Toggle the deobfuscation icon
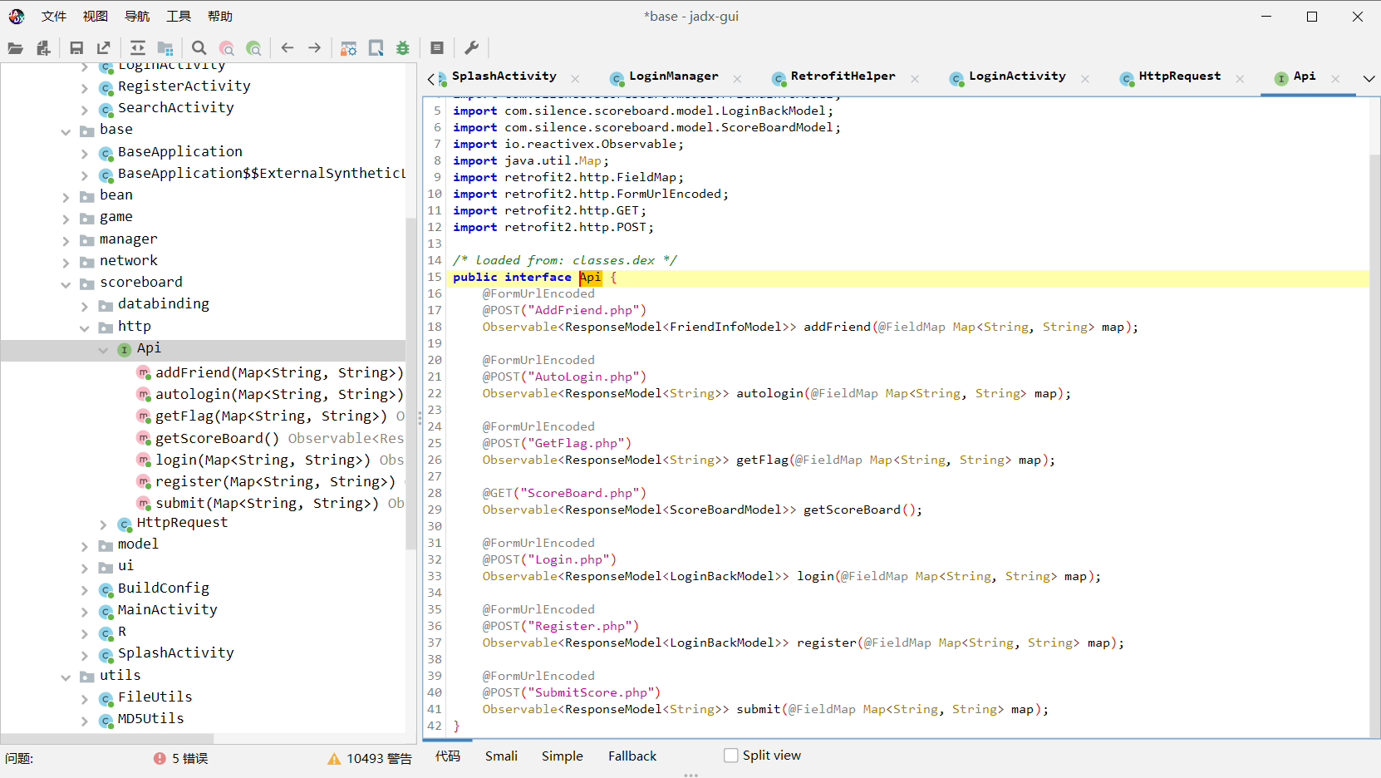 point(348,48)
